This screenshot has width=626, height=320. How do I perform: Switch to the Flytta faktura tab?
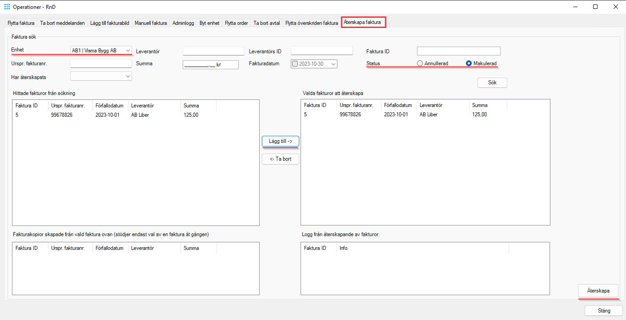[x=20, y=23]
